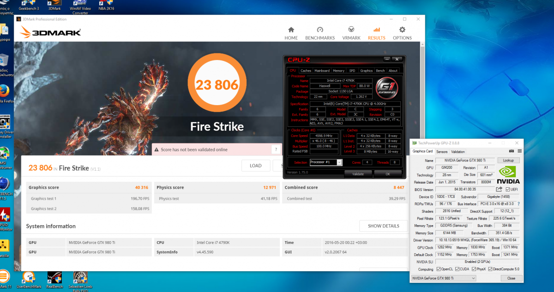
Task: Toggle the UEFI checkbox in GPU-Z
Action: click(x=508, y=189)
